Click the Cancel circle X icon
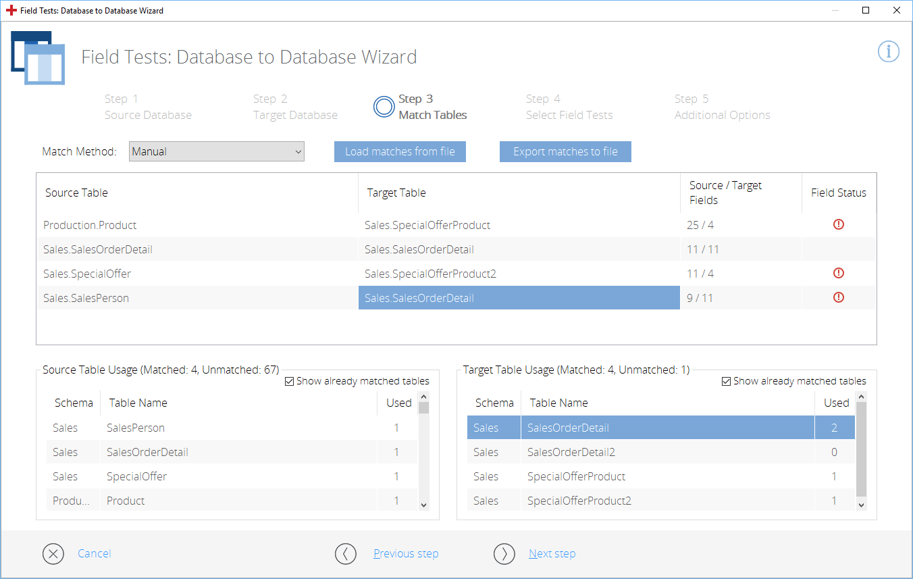This screenshot has width=913, height=579. pyautogui.click(x=53, y=554)
